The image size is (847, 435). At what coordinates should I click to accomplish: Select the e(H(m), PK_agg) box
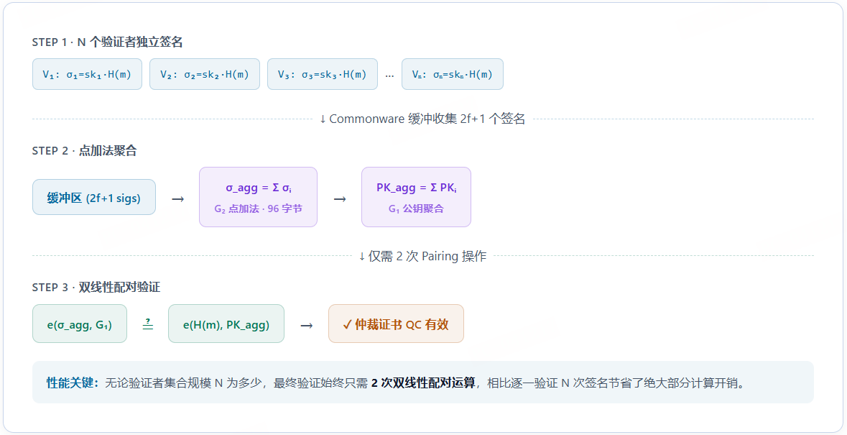point(226,324)
